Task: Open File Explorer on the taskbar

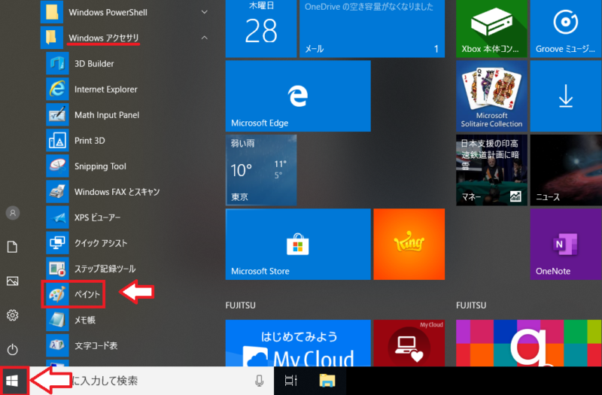Action: coord(327,381)
